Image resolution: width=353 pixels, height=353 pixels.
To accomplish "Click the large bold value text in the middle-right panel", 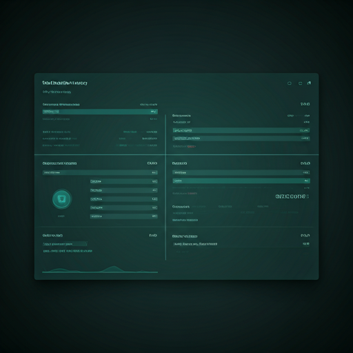I will (x=292, y=196).
